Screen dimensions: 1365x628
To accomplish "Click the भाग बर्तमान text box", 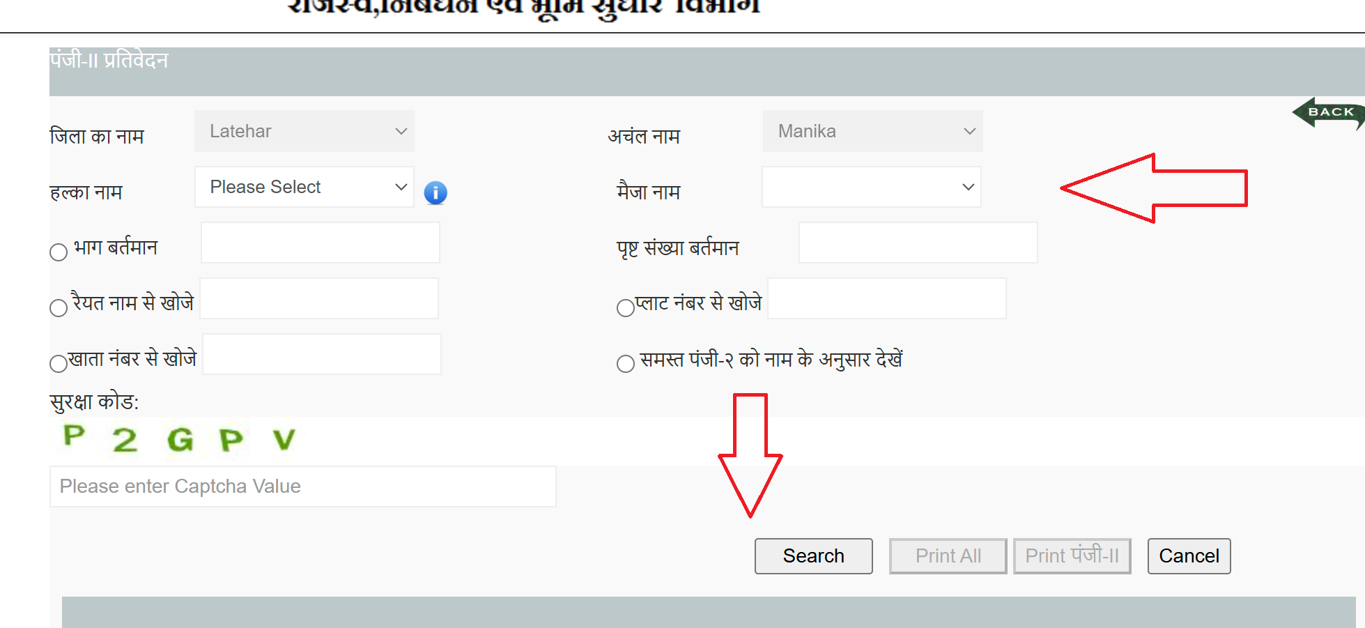I will [x=320, y=243].
